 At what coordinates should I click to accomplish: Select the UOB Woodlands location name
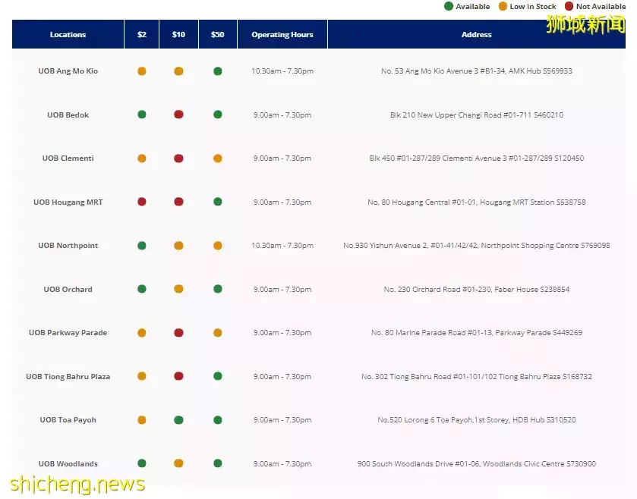coord(68,463)
